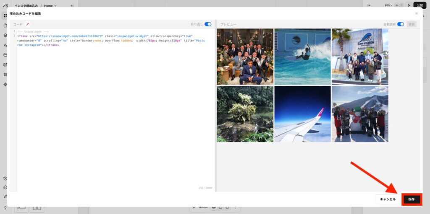Open version history clock icon
The image size is (430, 214).
tap(5, 178)
